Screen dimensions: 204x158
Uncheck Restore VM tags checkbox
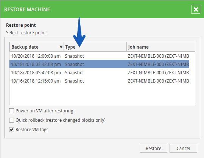click(12, 129)
